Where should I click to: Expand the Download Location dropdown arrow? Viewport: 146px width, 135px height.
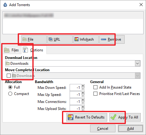[137, 64]
